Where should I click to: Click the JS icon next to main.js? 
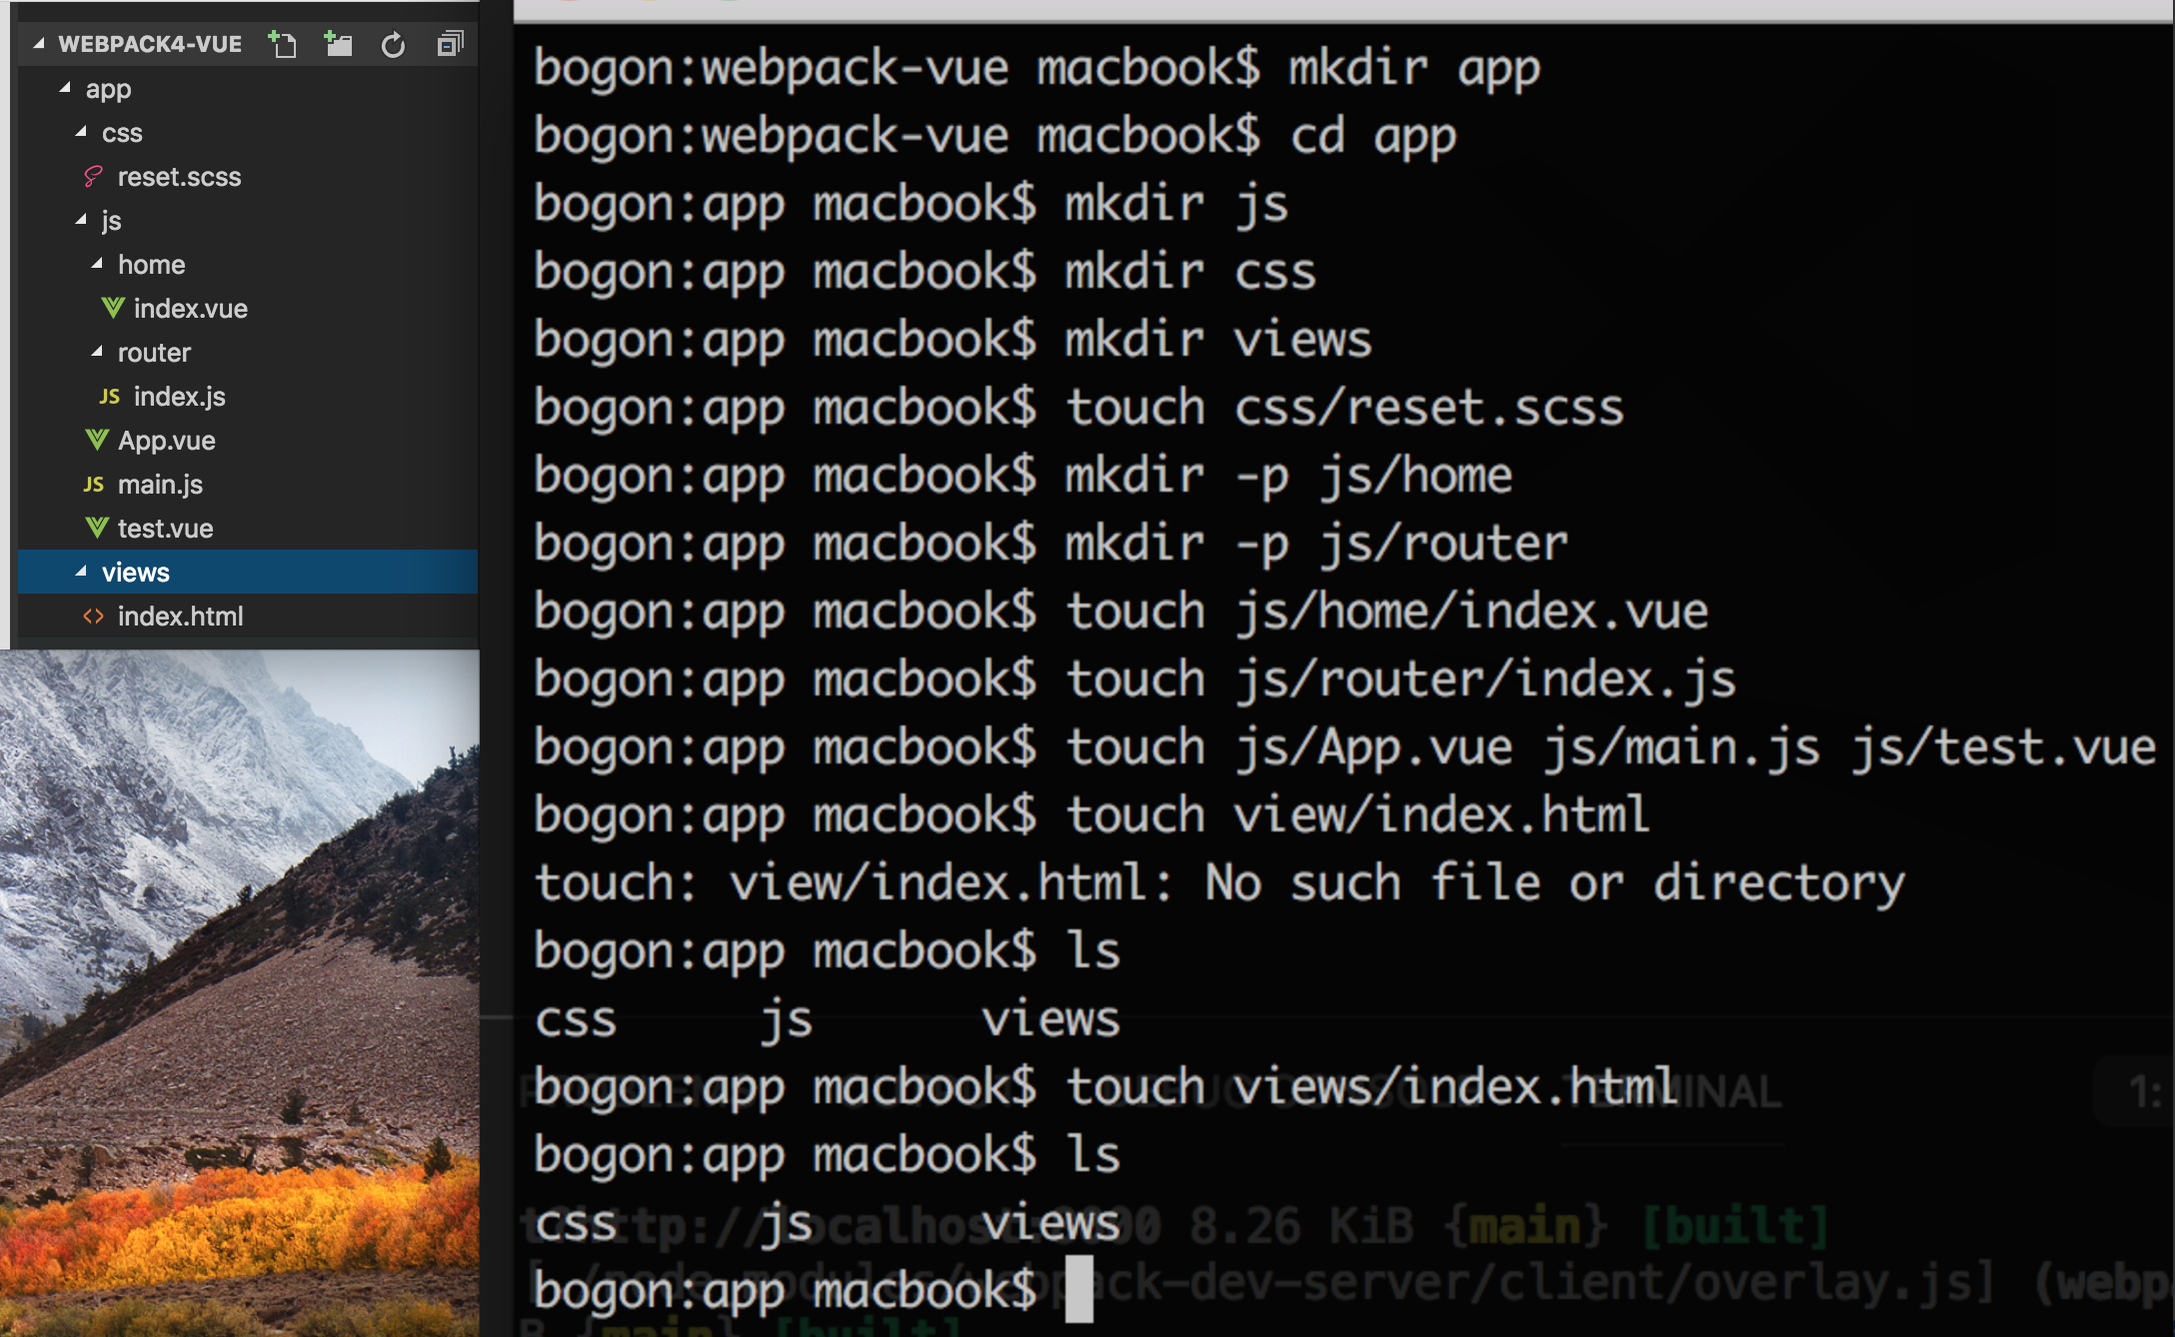(94, 485)
